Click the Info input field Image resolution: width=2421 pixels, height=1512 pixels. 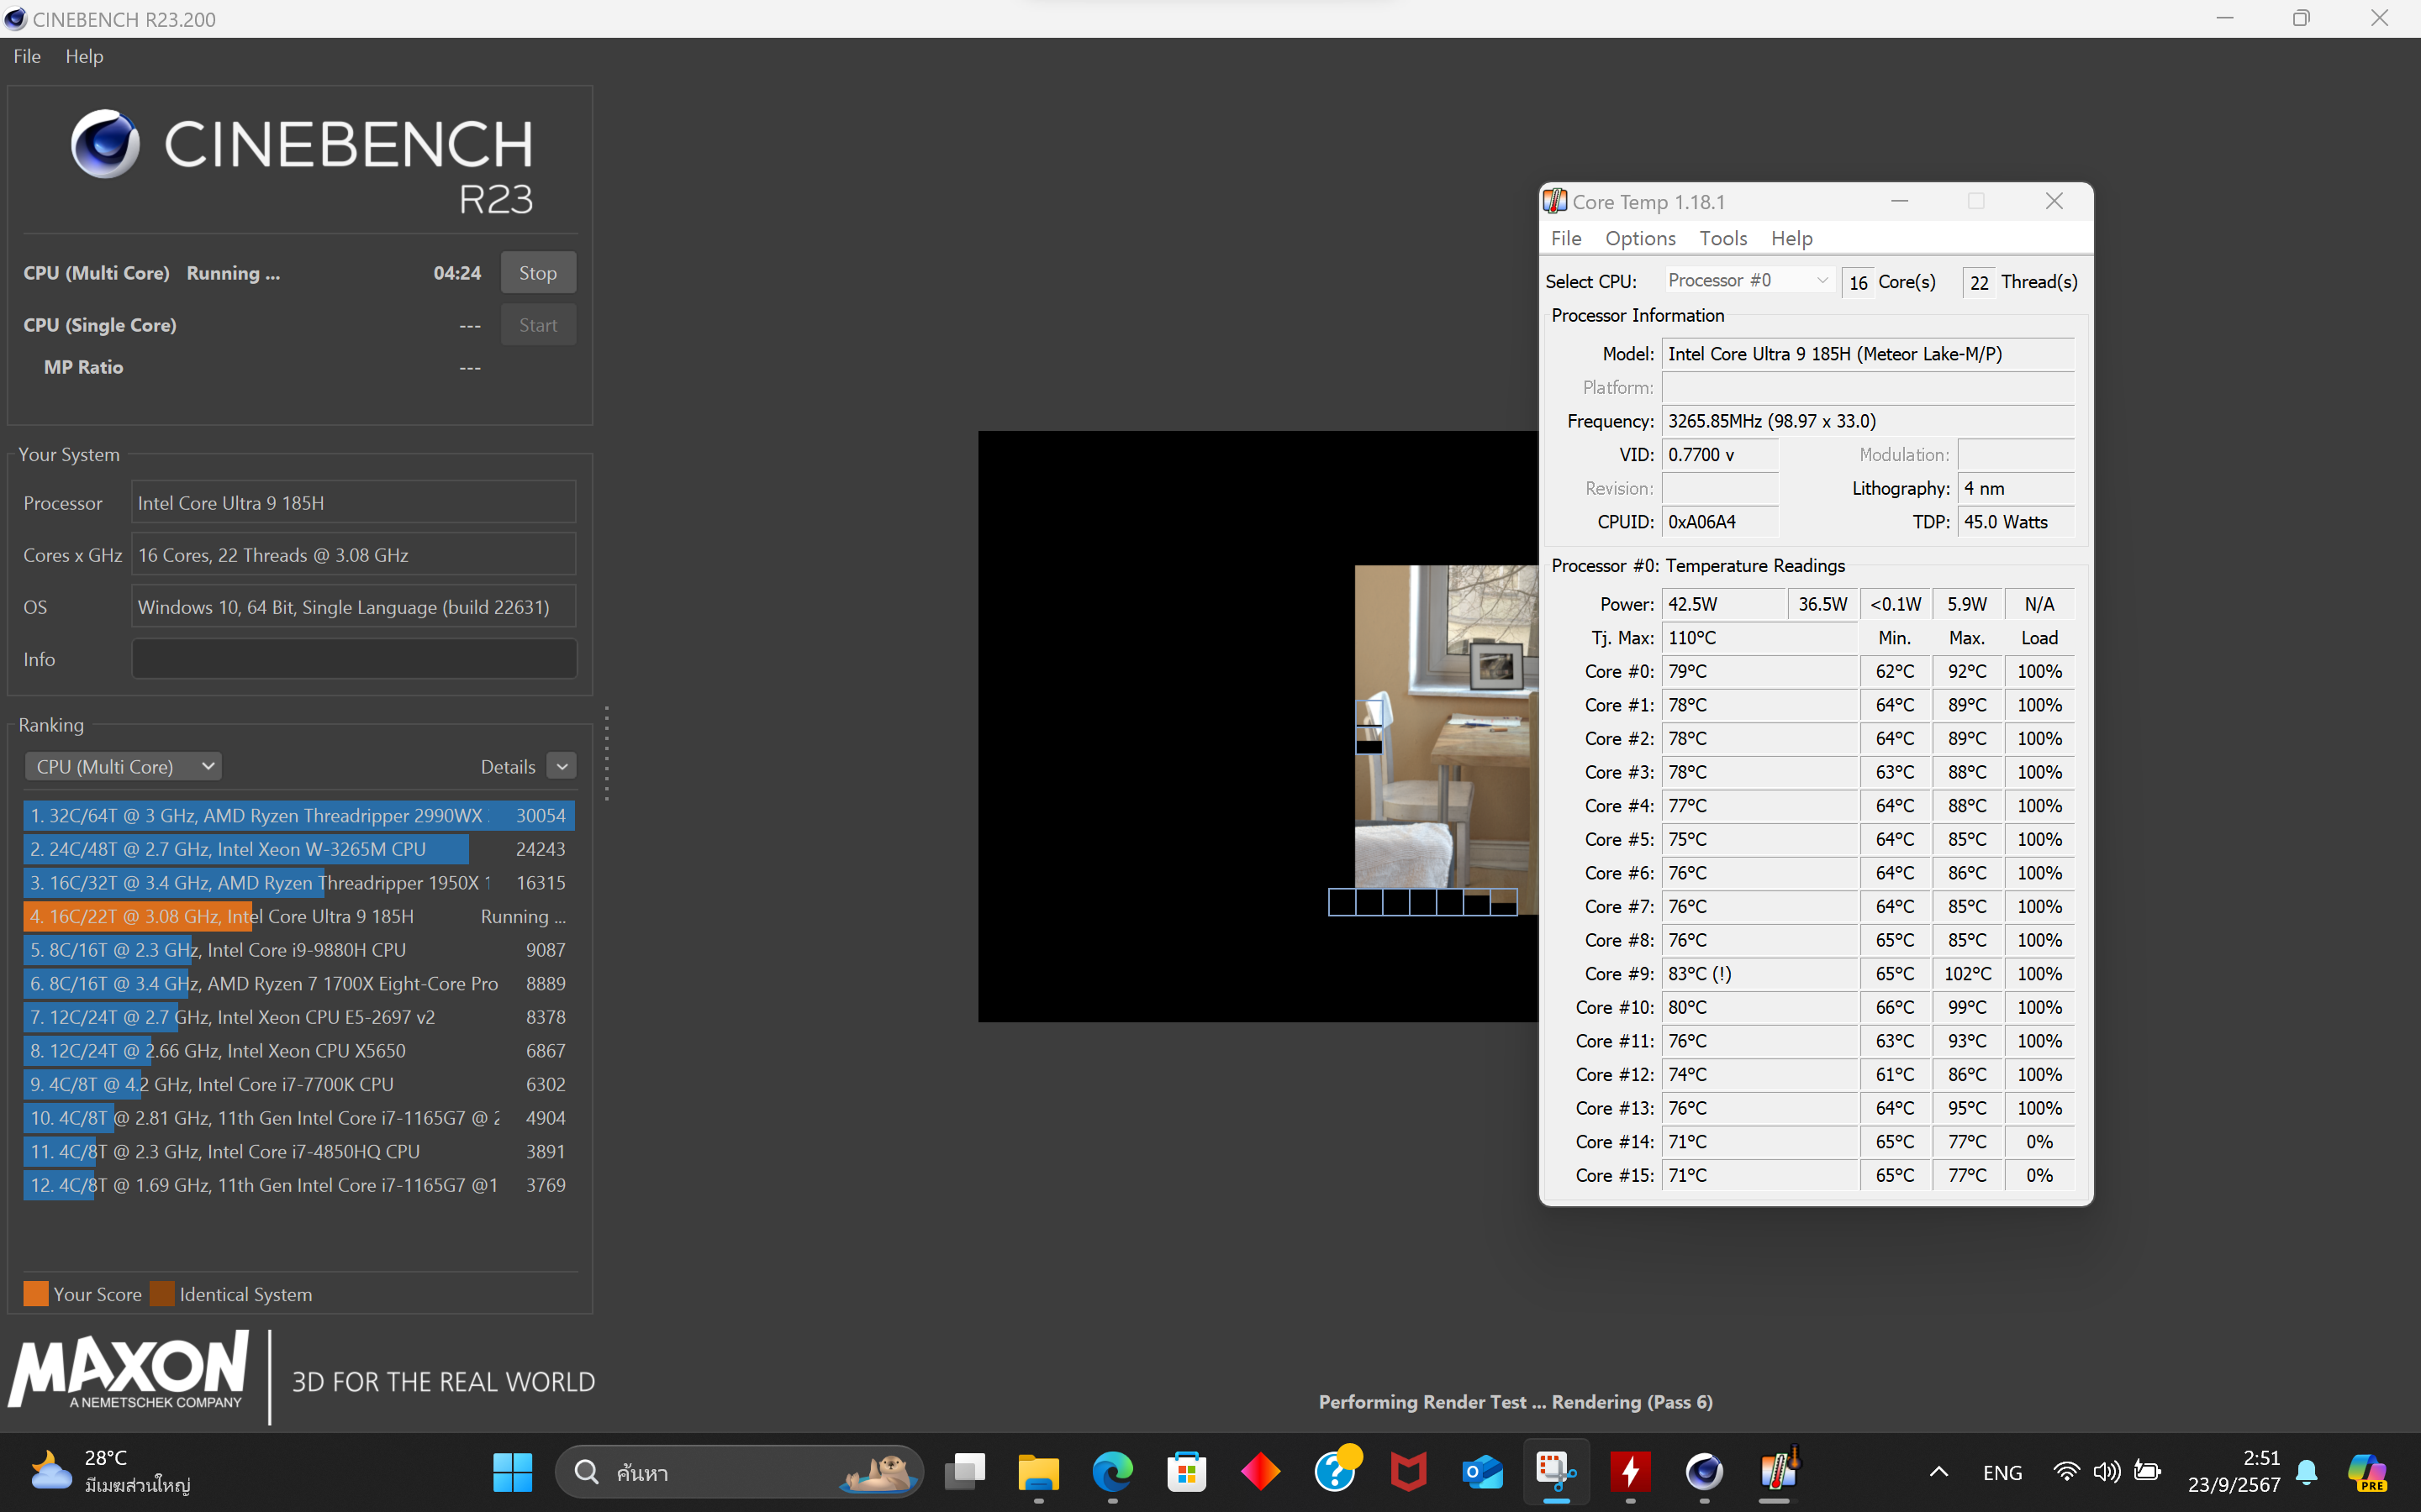(x=354, y=659)
